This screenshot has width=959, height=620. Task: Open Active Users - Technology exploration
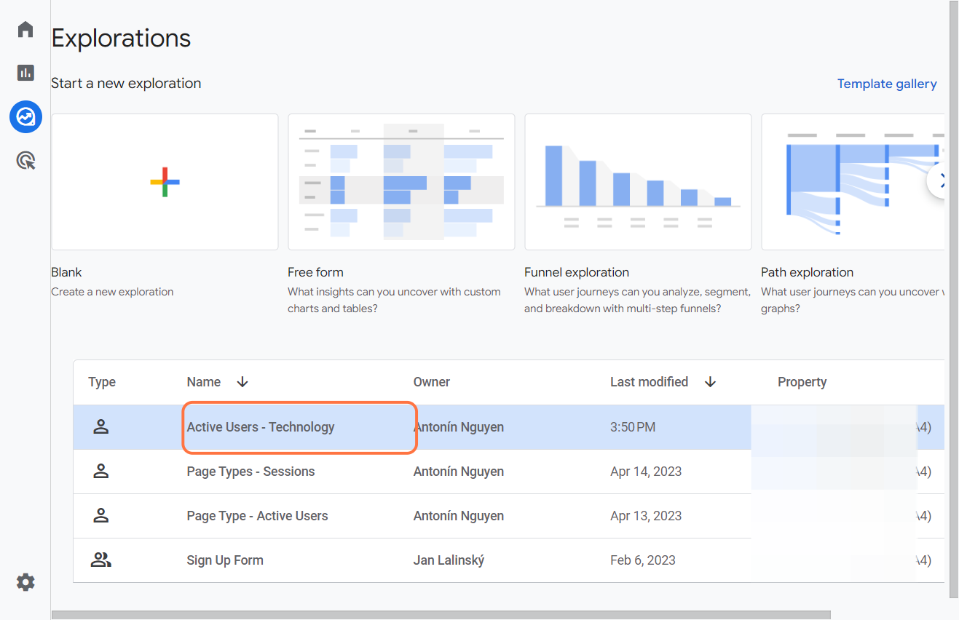pos(260,427)
